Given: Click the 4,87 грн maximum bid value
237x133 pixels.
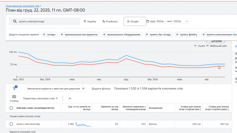Looking at the screenshot, I should coord(224,124).
